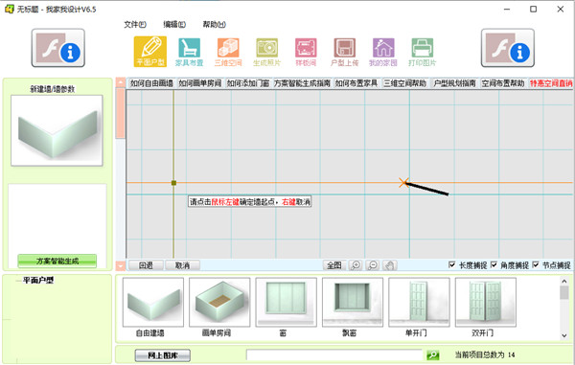Screen dimensions: 575x365
Task: Open the 文件 menu
Action: [x=135, y=25]
